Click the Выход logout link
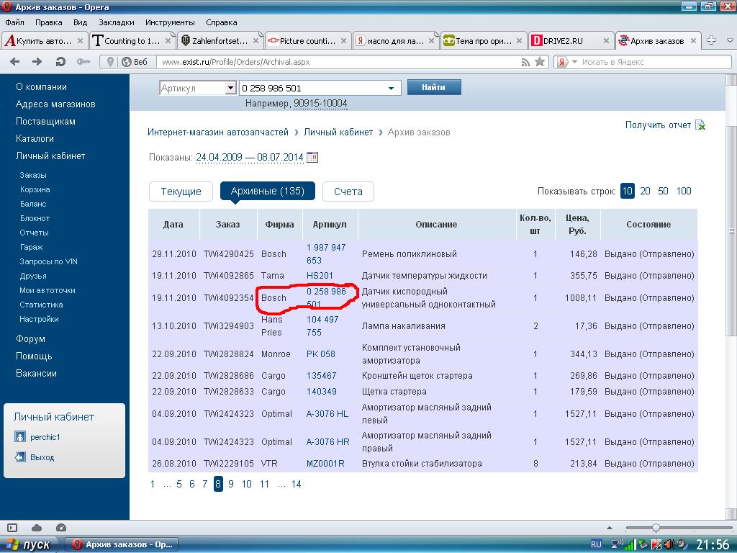Screen dimensions: 737x553 (42, 457)
